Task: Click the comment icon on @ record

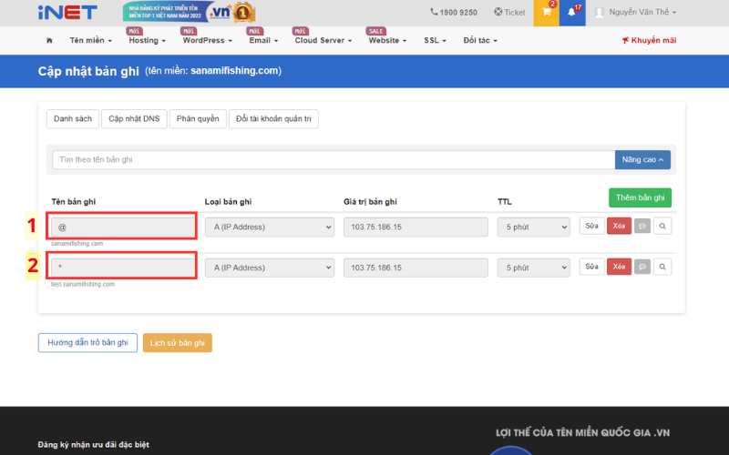Action: point(642,226)
